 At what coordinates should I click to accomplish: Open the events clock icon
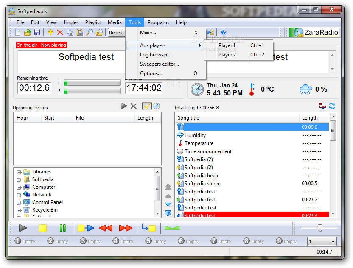tap(157, 106)
